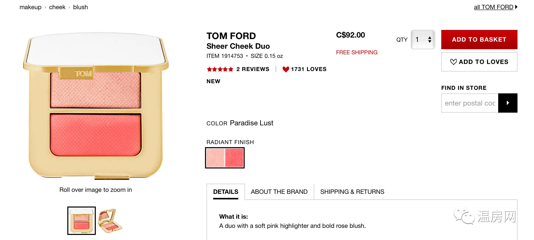Image resolution: width=534 pixels, height=240 pixels.
Task: Open the Shipping & Returns tab
Action: pos(352,192)
